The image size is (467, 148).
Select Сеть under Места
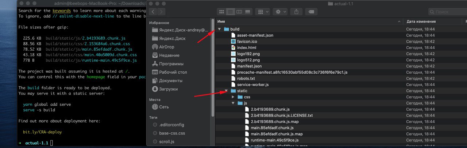coord(161,107)
